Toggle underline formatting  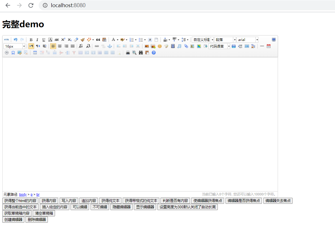[x=44, y=40]
